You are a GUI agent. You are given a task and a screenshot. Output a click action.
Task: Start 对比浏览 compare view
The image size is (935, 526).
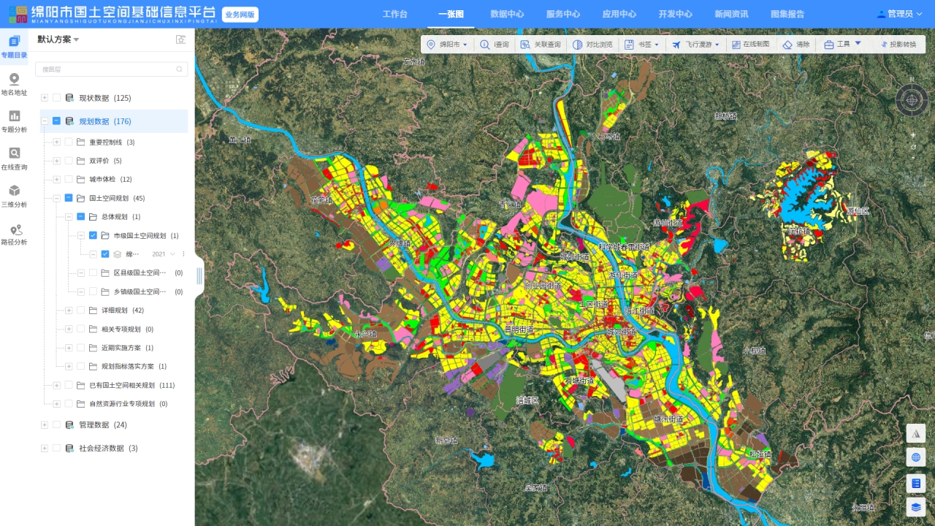pos(592,45)
